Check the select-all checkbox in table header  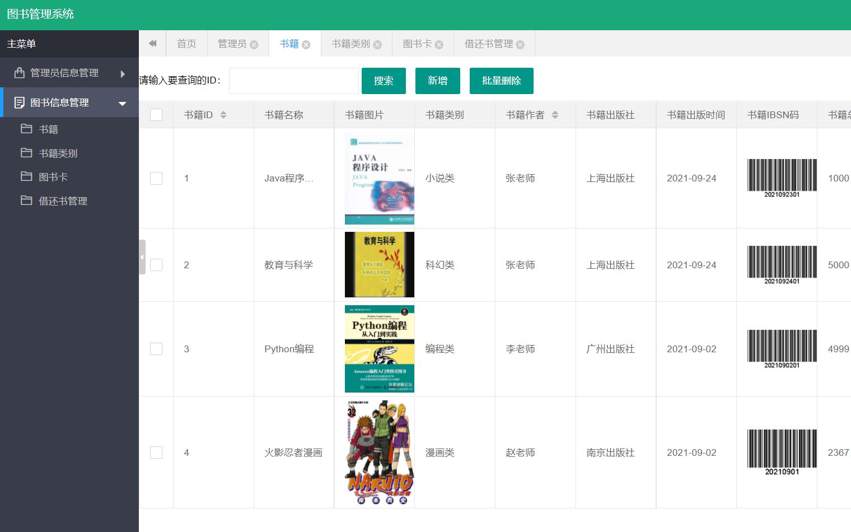pos(156,114)
